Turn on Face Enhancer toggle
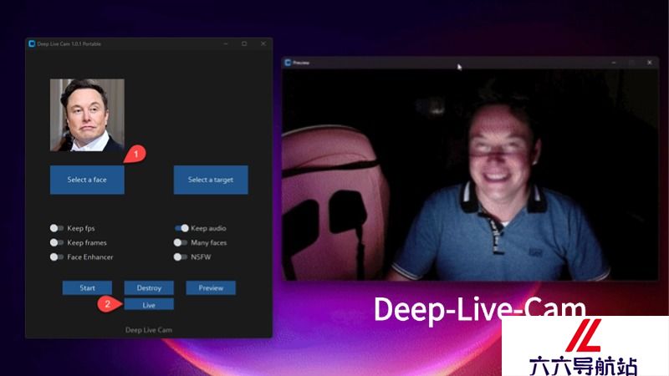This screenshot has width=669, height=376. 56,257
